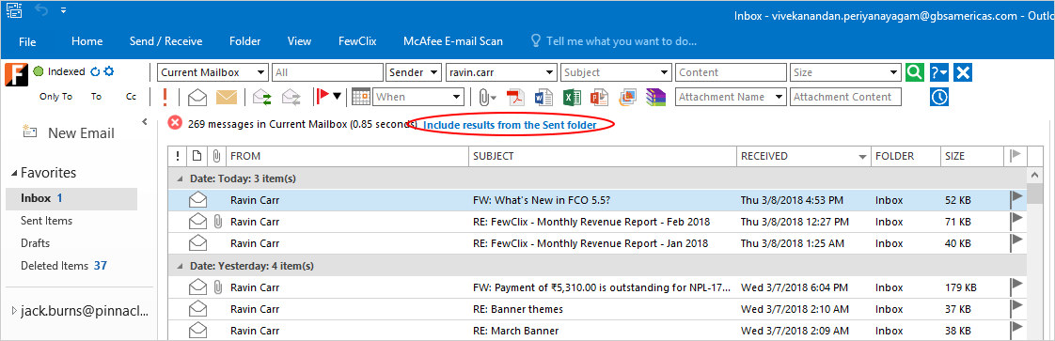Switch to the Folder tab
This screenshot has height=341, width=1055.
tap(244, 41)
